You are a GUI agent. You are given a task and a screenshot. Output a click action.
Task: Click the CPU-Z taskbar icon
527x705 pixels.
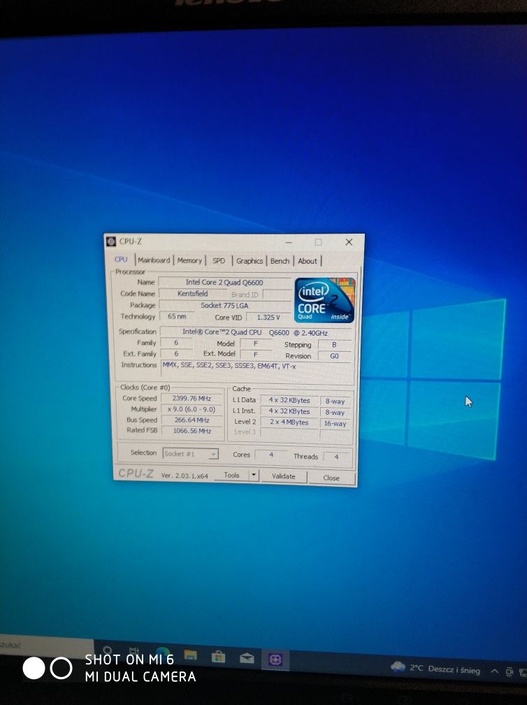tap(275, 660)
